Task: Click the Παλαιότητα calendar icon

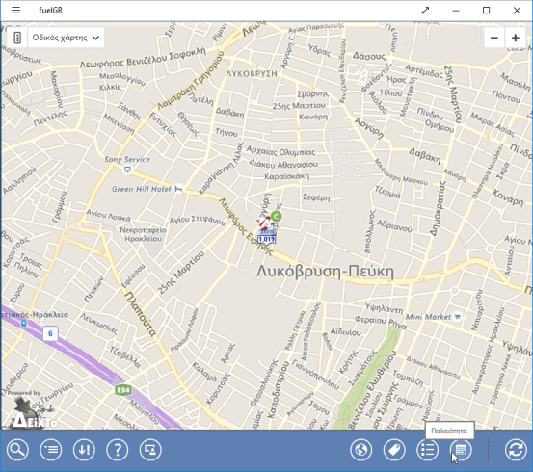Action: pyautogui.click(x=461, y=450)
